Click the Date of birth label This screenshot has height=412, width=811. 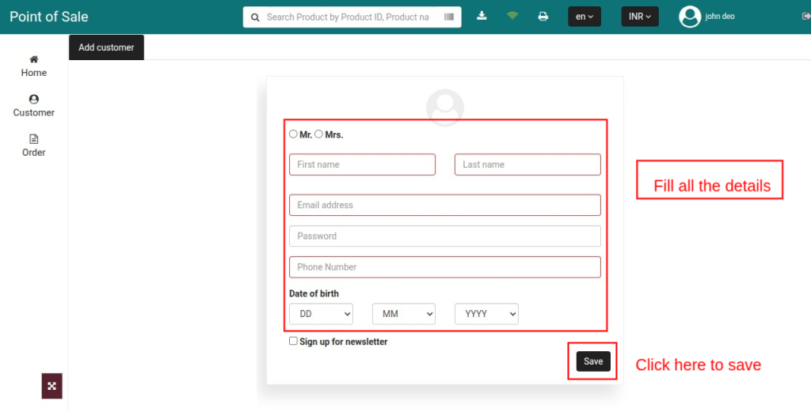click(314, 293)
